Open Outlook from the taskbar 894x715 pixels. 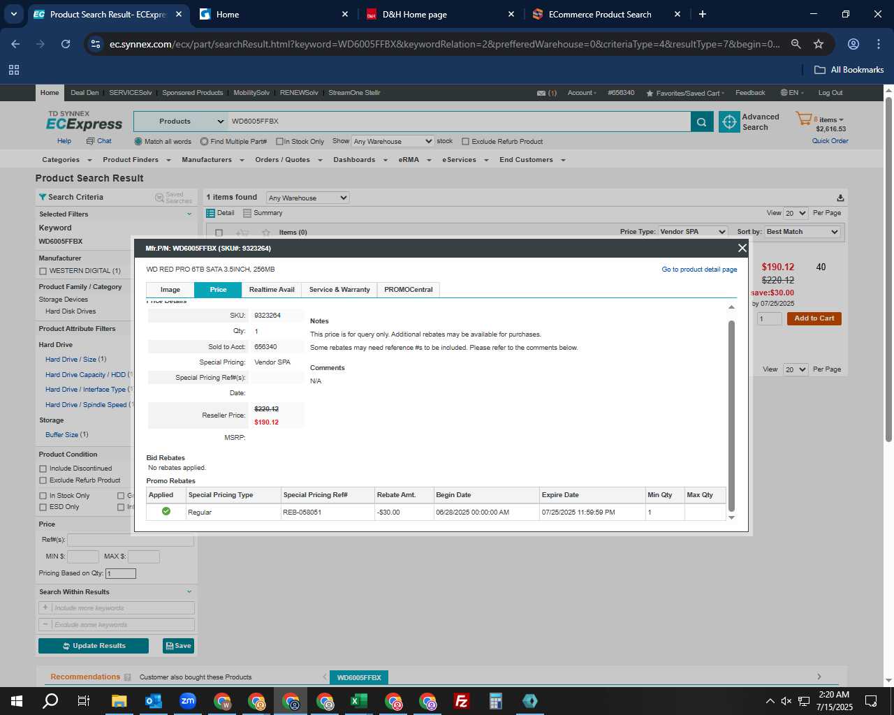coord(153,701)
